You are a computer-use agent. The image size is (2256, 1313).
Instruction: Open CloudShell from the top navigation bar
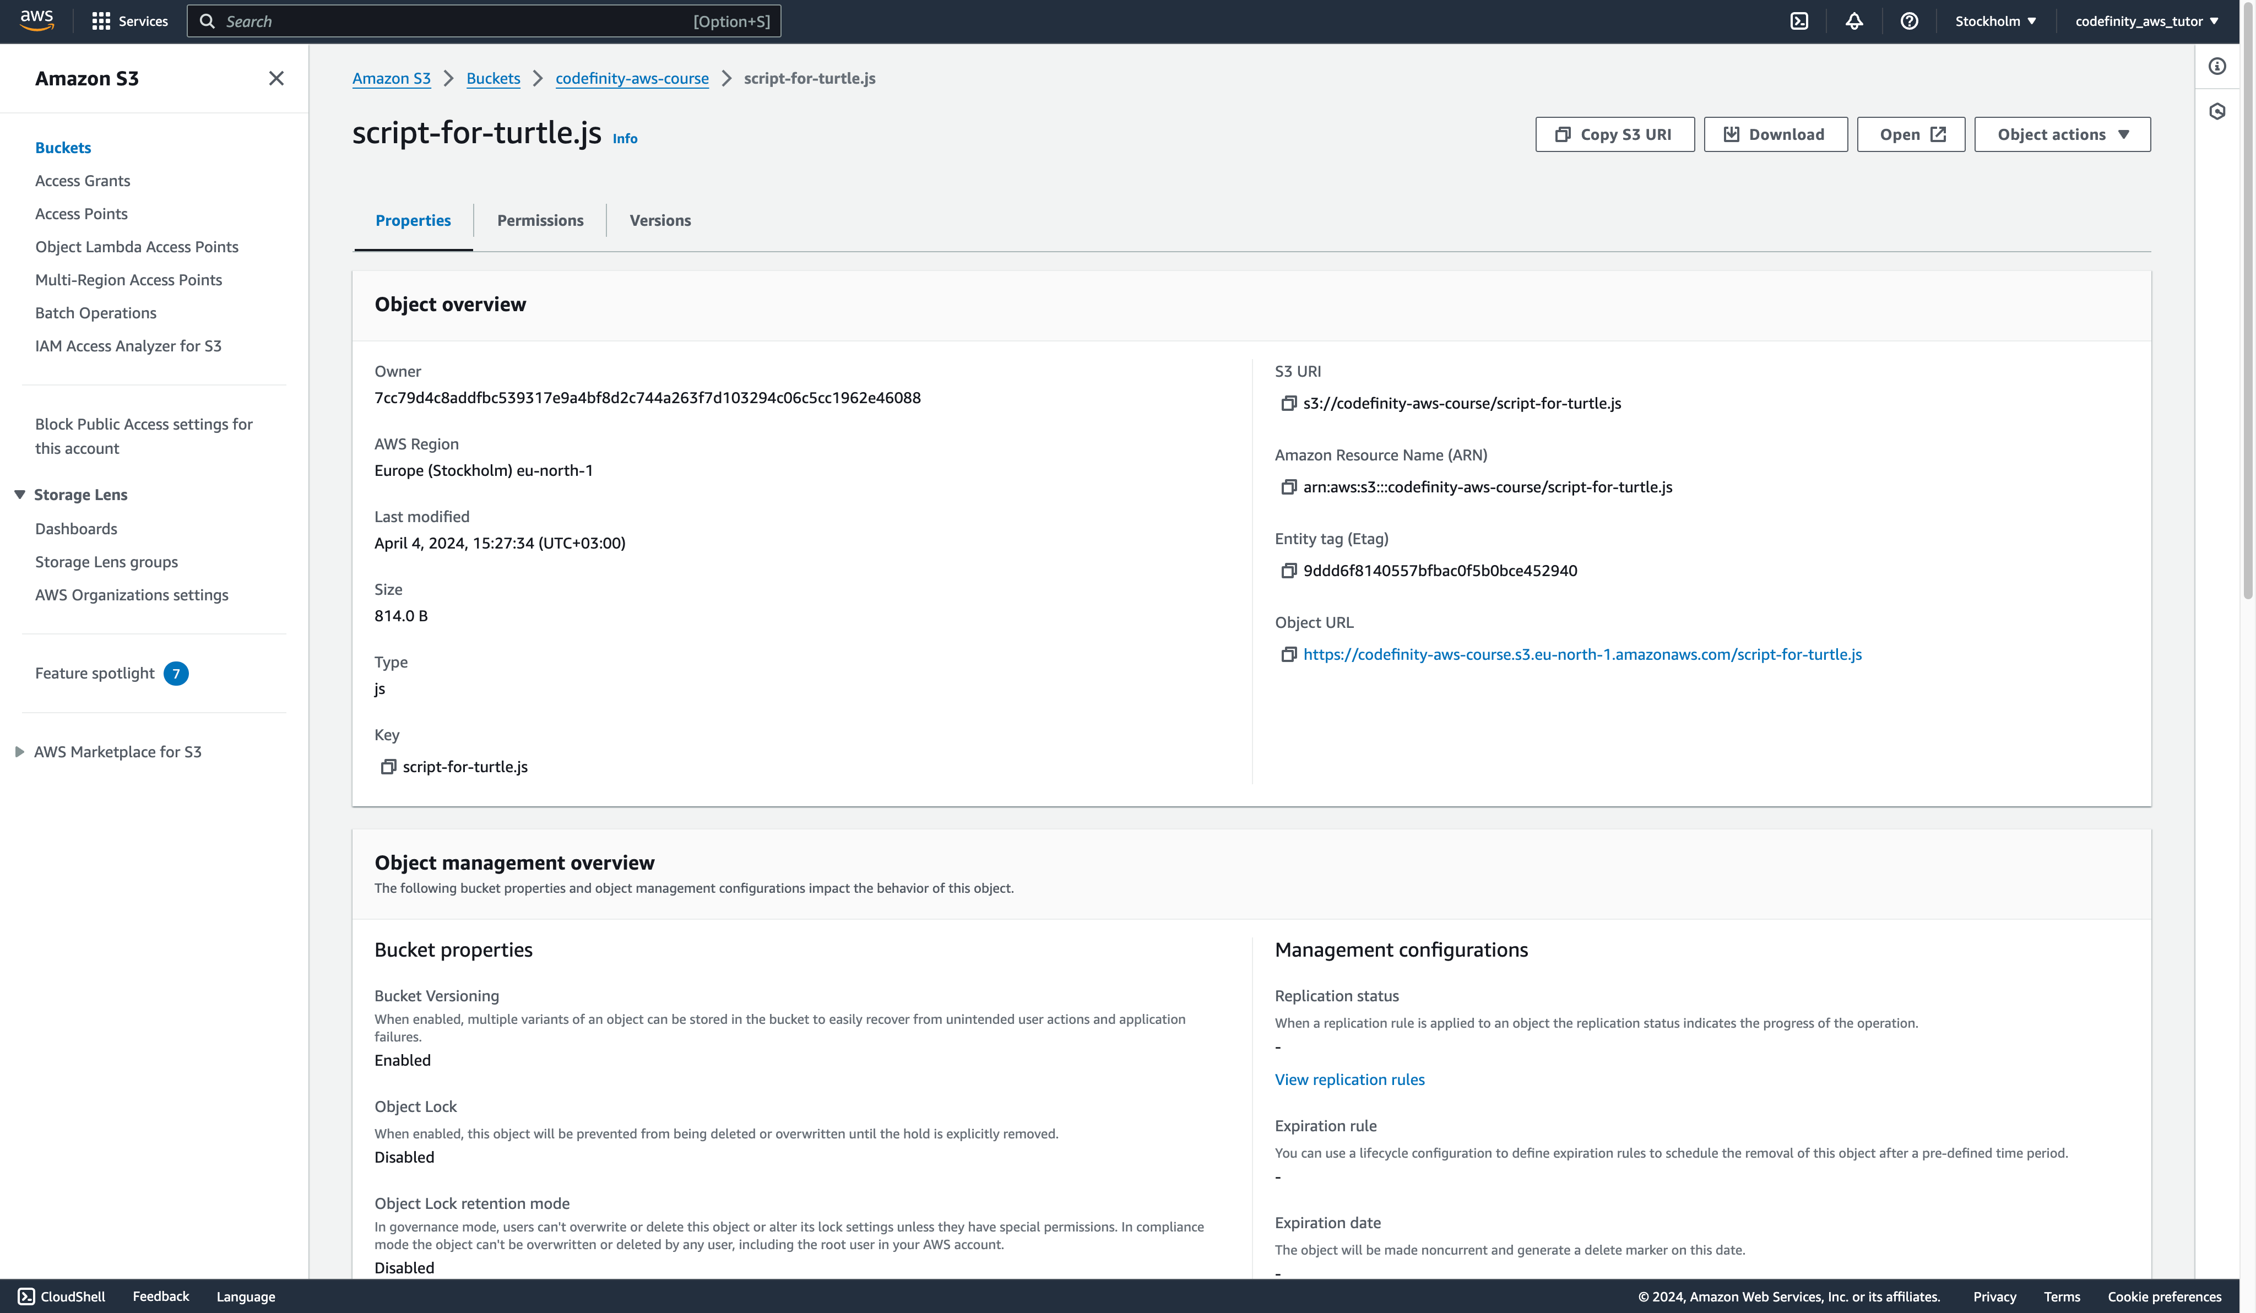click(x=1798, y=21)
